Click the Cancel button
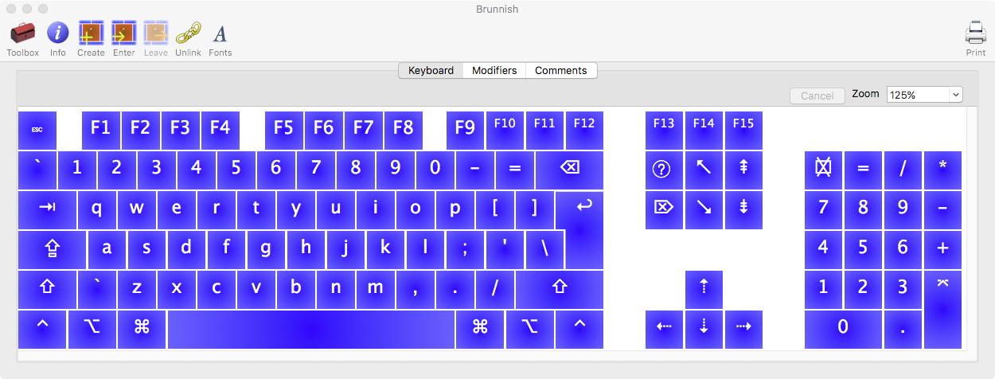 pyautogui.click(x=817, y=96)
